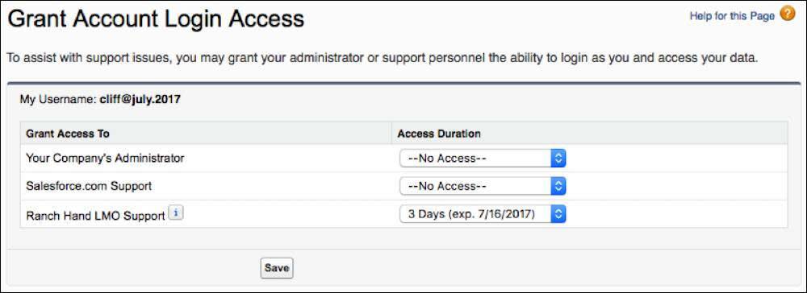The width and height of the screenshot is (807, 293).
Task: Click blue arrow on the Administrator row dropdown
Action: pos(558,158)
